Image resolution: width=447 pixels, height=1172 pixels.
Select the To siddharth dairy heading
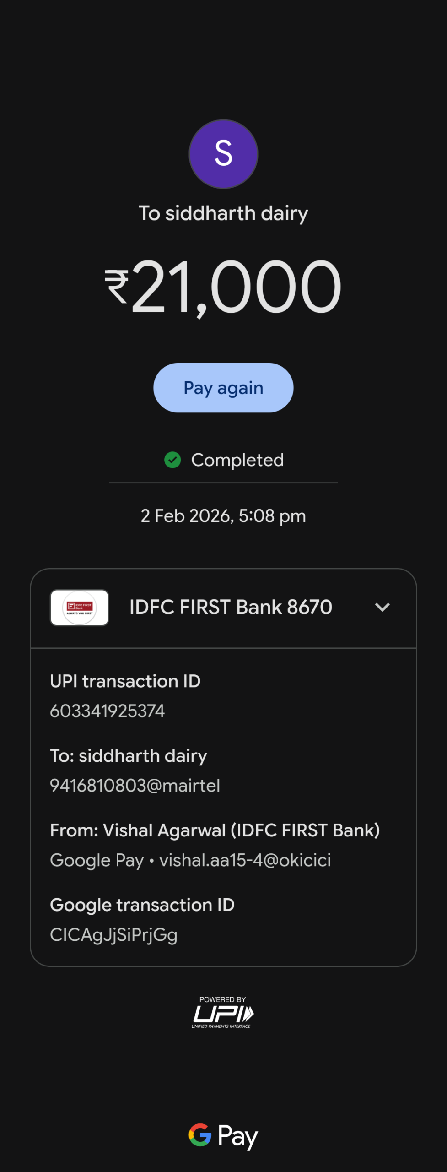click(x=223, y=213)
